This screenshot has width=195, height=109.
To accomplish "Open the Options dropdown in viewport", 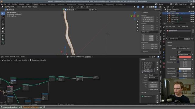I will tap(158, 9).
